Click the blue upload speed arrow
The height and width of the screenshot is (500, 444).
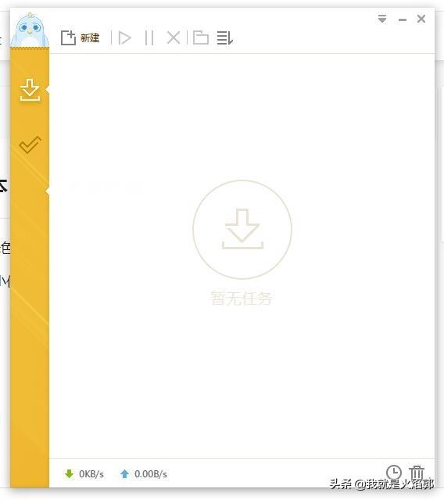coord(124,474)
